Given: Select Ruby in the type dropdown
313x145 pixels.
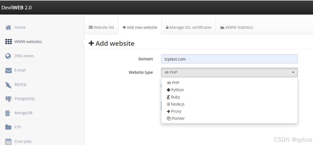Looking at the screenshot, I should (175, 97).
